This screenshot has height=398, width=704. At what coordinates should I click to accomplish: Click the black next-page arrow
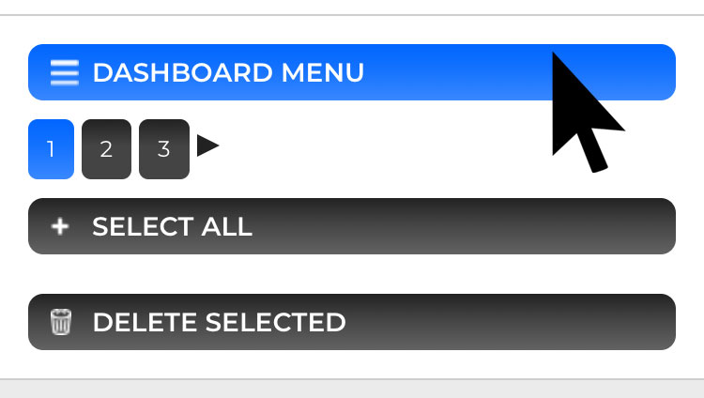[x=207, y=145]
